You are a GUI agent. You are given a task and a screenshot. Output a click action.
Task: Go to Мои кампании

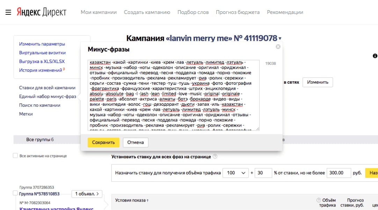(x=99, y=12)
